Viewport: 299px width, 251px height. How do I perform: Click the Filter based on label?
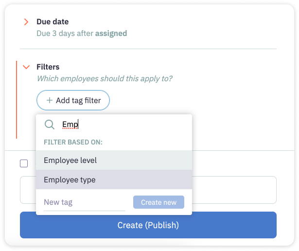click(73, 142)
